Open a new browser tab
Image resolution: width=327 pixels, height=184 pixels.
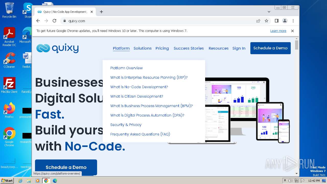coord(101,12)
